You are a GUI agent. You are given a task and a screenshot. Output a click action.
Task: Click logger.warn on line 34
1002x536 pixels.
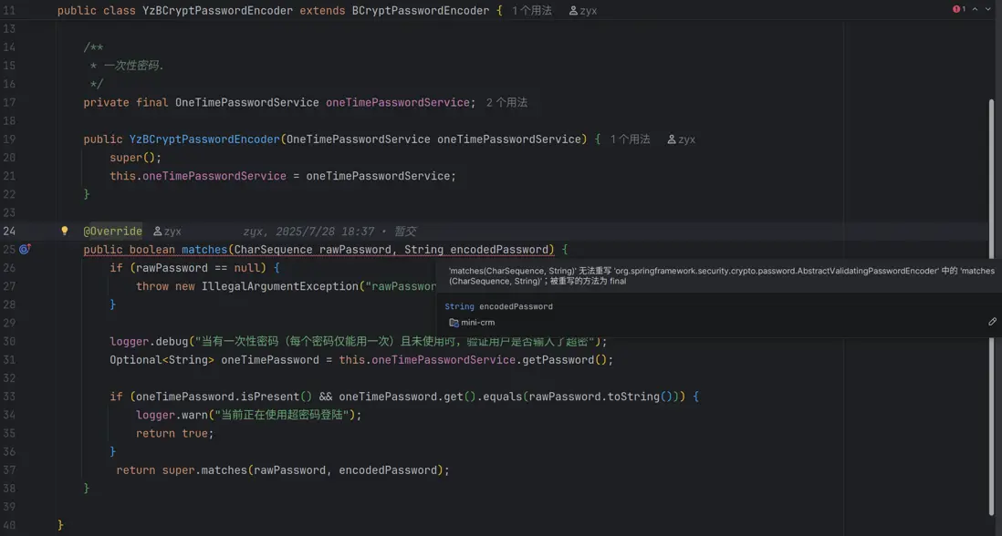[x=172, y=416]
